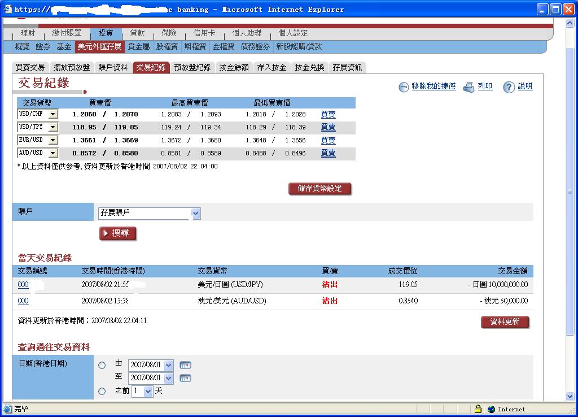Viewport: 578px width, 417px height.
Task: Open the 至 end date dropdown
Action: [x=168, y=378]
